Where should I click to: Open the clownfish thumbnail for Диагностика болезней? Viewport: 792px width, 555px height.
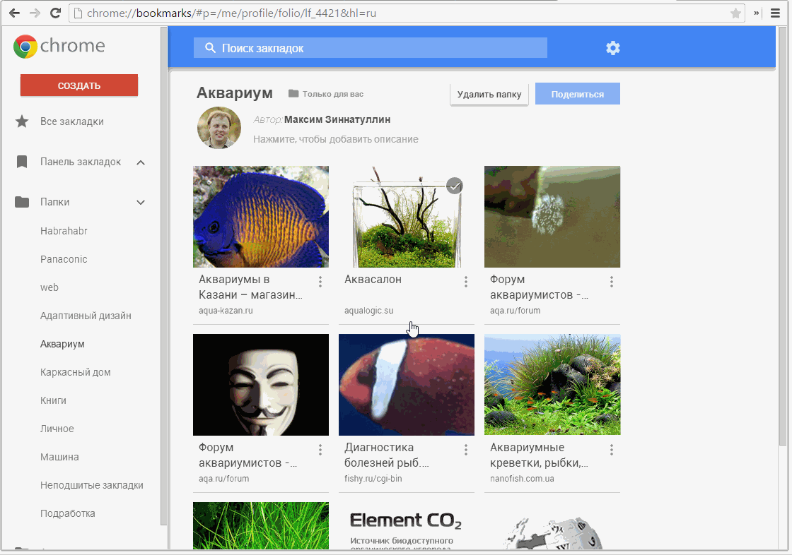(x=406, y=384)
